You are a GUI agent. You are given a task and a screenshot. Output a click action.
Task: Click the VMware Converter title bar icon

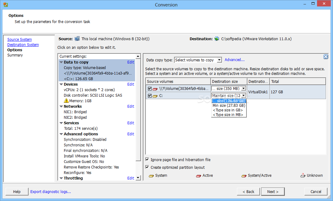(x=6, y=5)
